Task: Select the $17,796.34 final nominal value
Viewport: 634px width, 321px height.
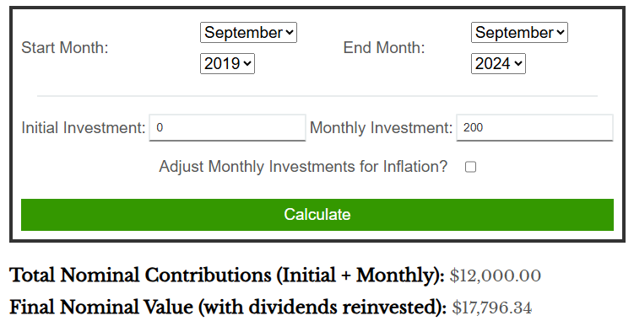Action: coord(491,308)
